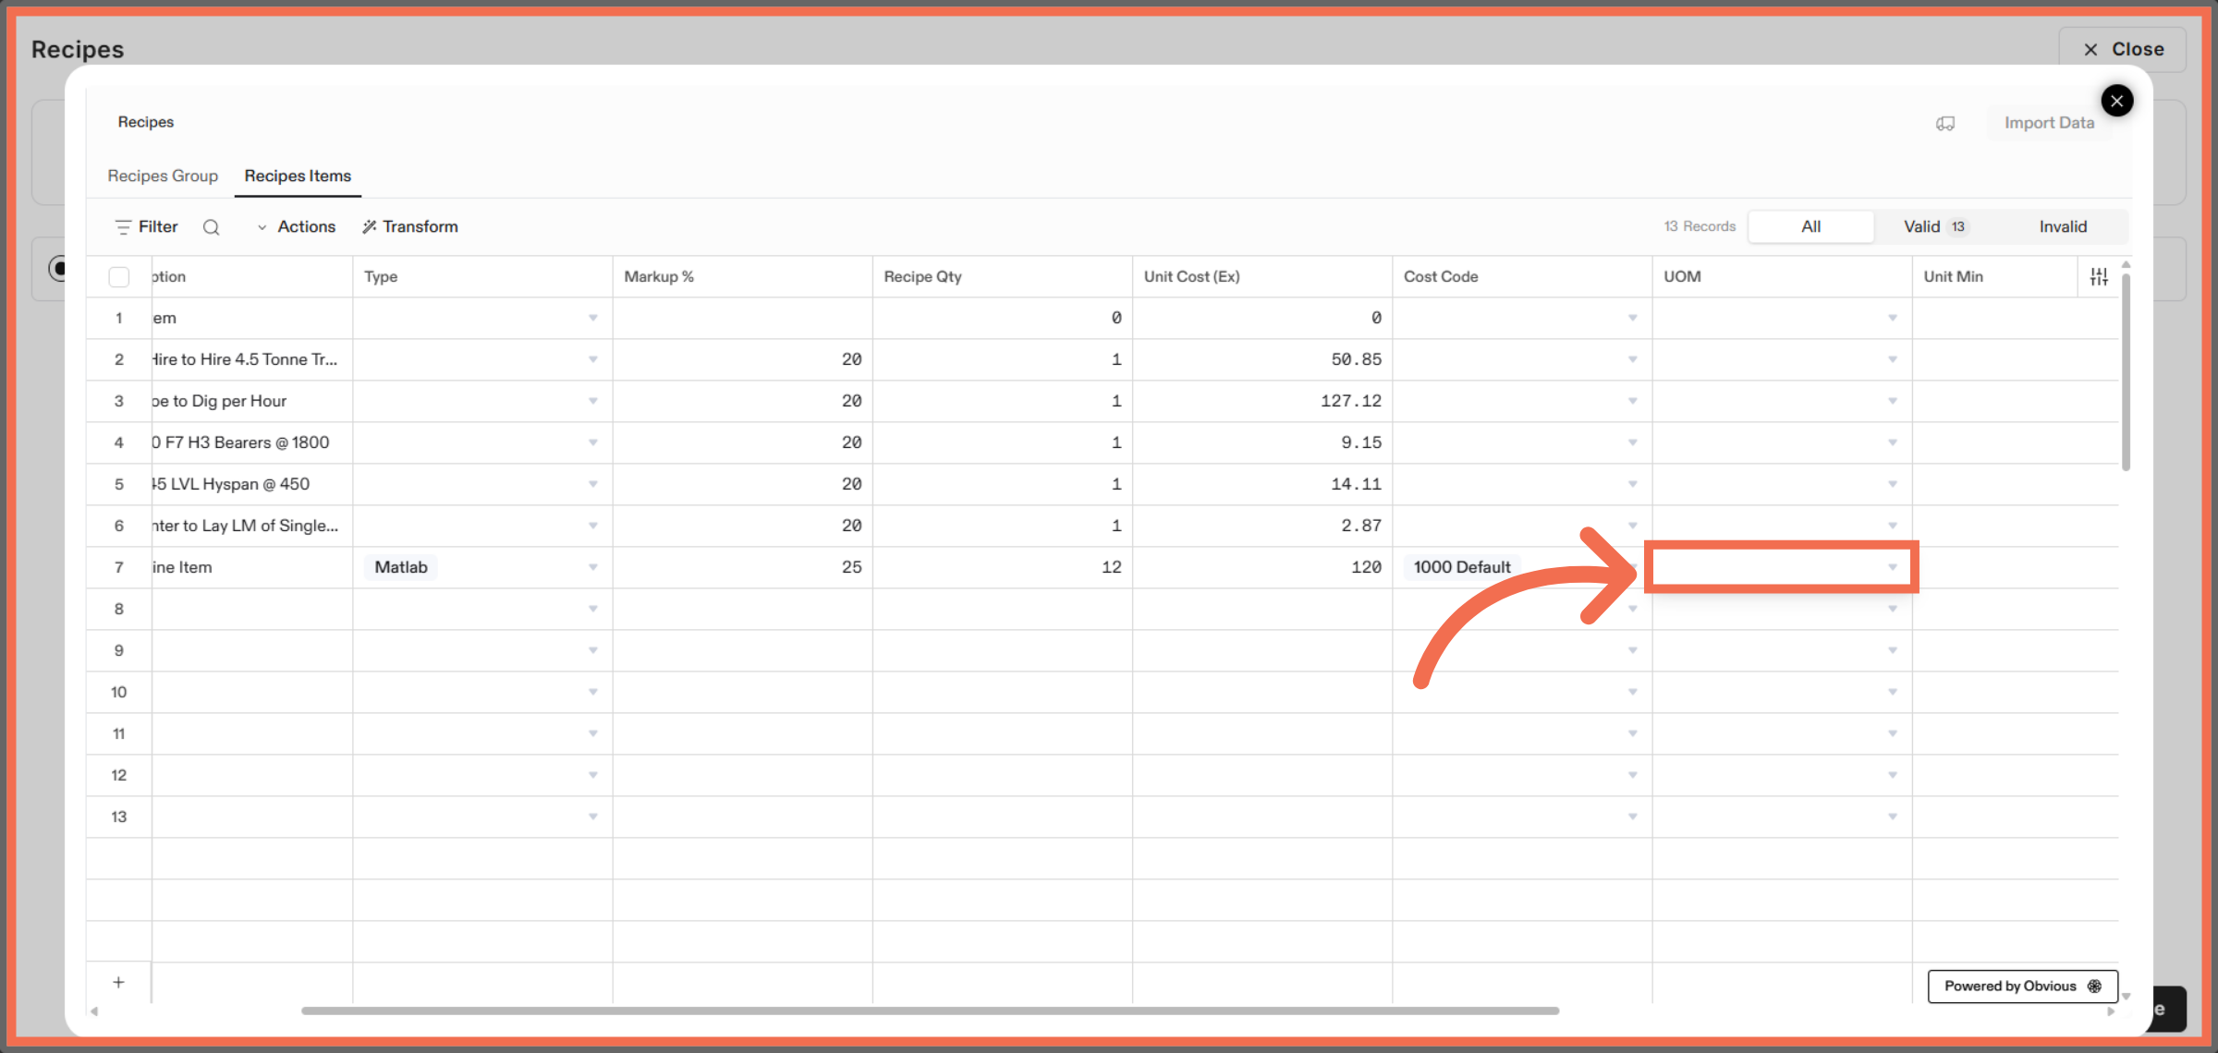The height and width of the screenshot is (1053, 2218).
Task: Click the chat feedback icon beside Import Data
Action: [x=1945, y=123]
